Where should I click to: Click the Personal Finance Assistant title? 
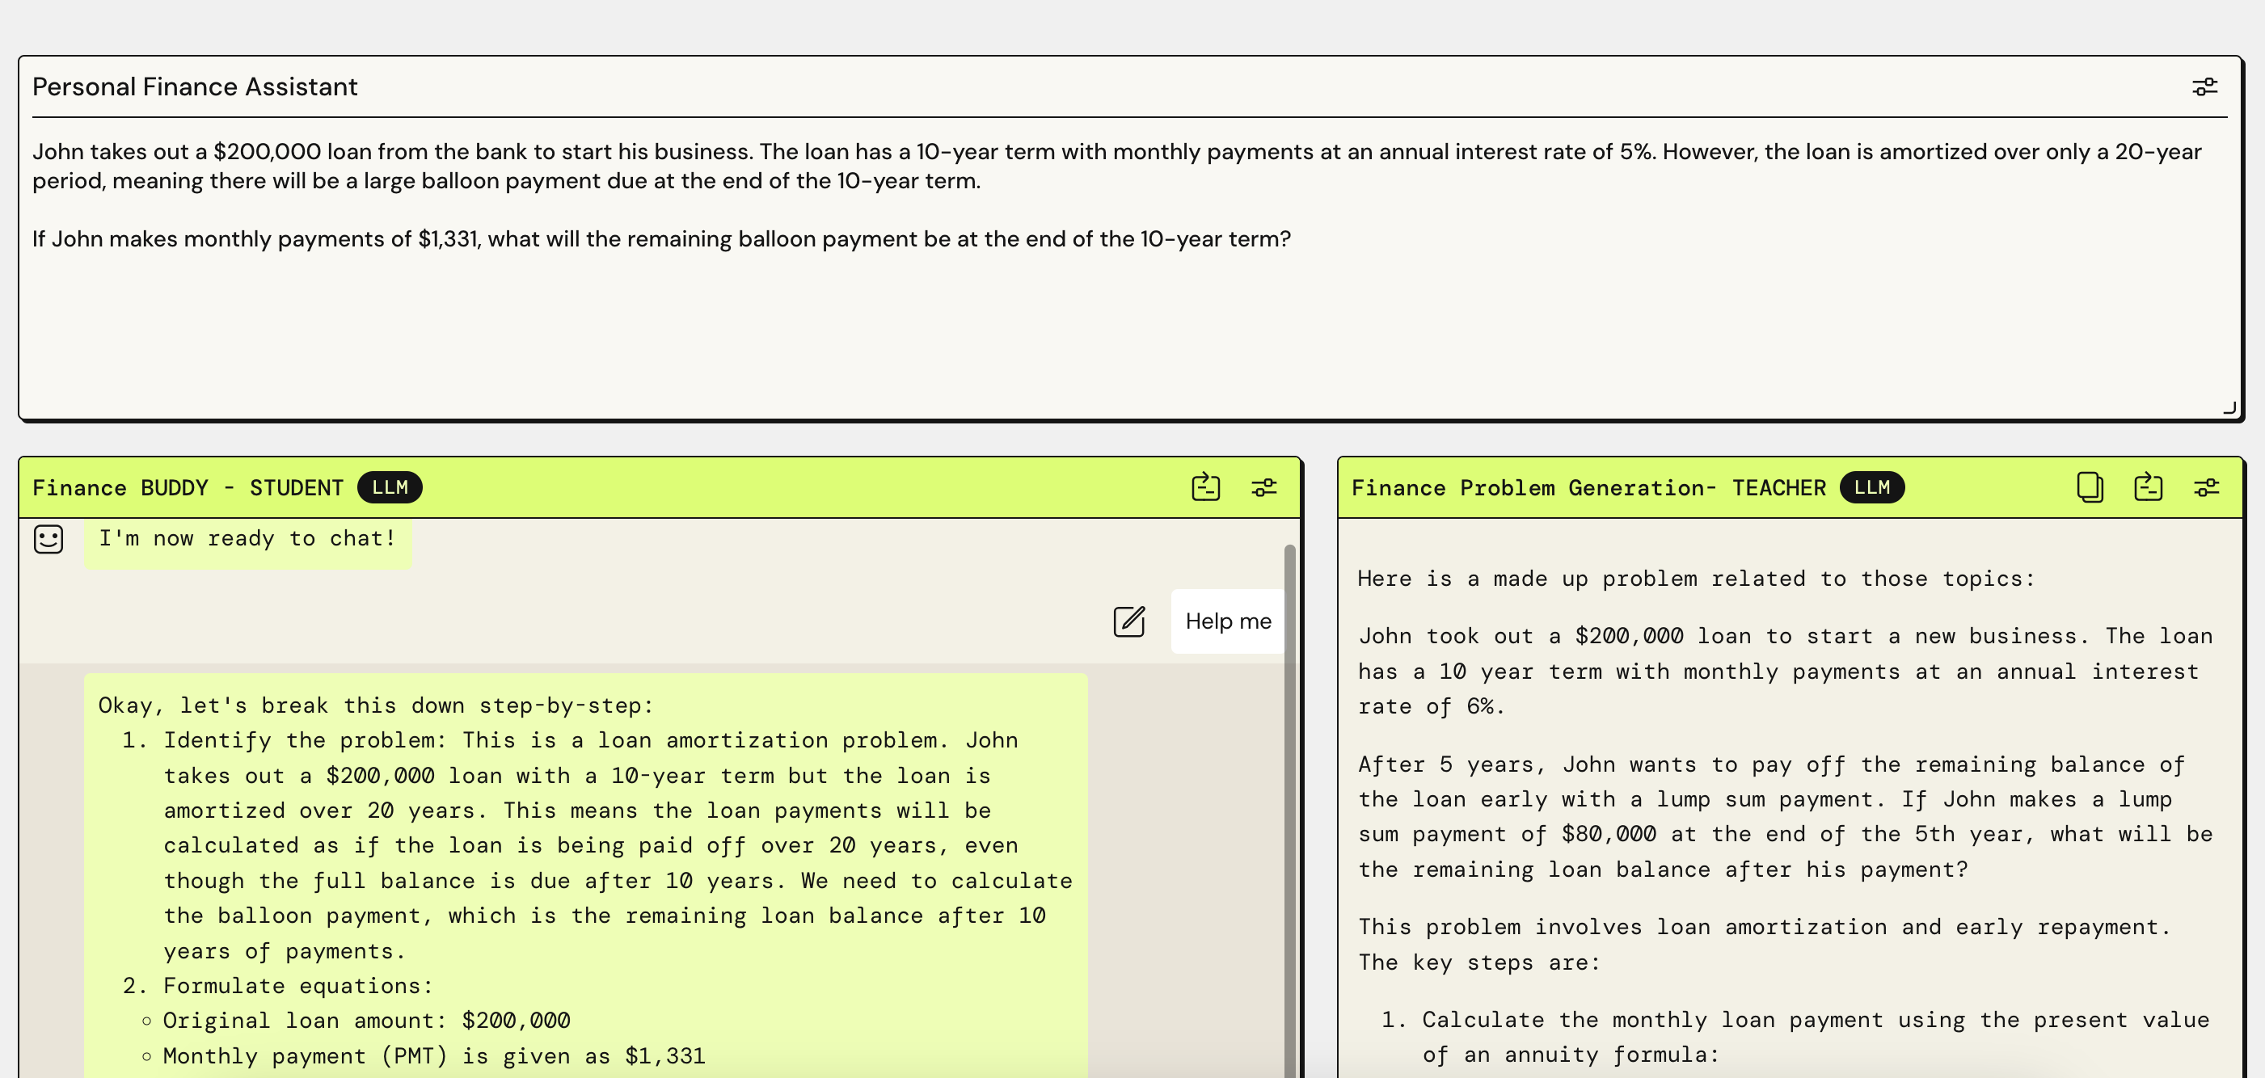coord(194,87)
